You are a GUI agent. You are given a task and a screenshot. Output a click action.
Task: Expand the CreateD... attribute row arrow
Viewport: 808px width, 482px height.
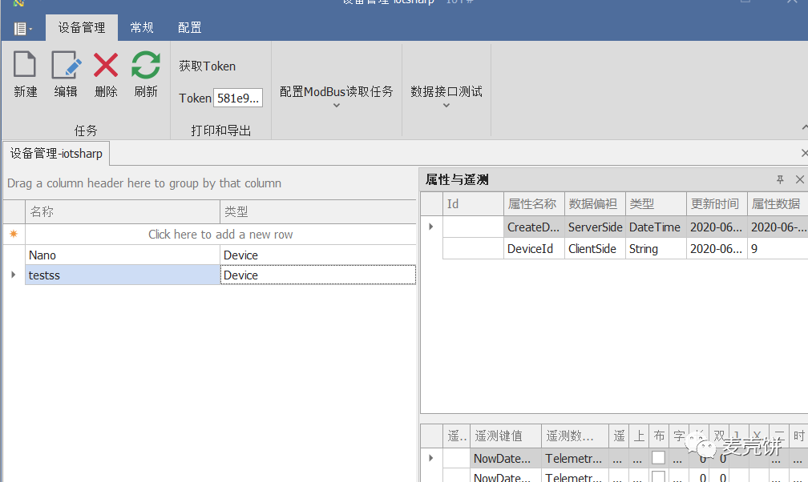click(431, 227)
